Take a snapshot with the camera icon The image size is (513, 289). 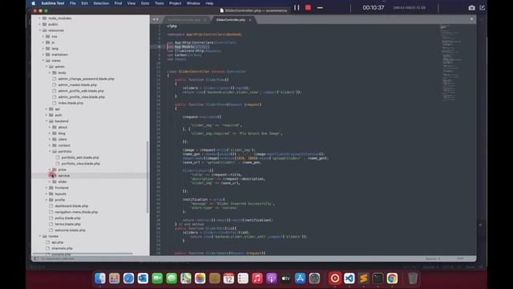pos(471,8)
